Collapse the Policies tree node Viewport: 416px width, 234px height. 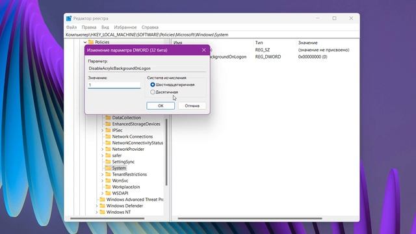(x=85, y=42)
